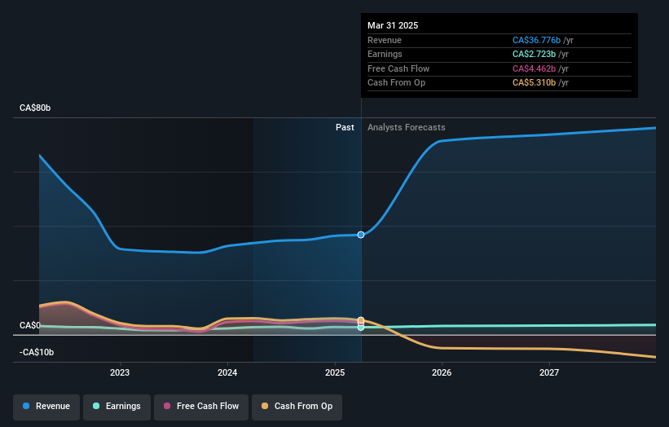Click the CA$0 y-axis label
669x427 pixels.
(30, 325)
